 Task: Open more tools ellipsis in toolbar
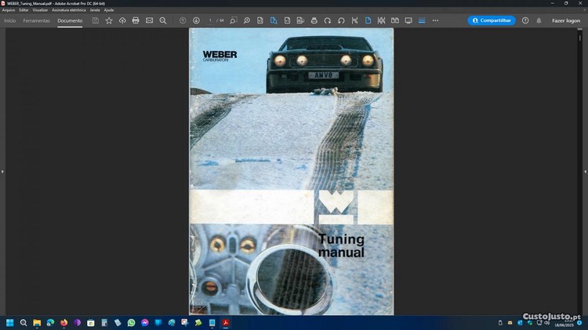[x=435, y=20]
